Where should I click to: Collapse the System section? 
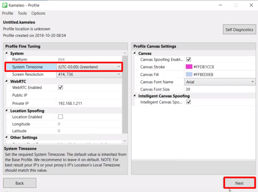(x=7, y=53)
